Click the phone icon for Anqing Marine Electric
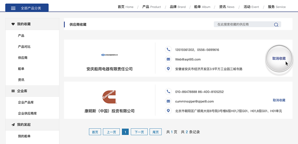The width and height of the screenshot is (298, 144). point(168,50)
